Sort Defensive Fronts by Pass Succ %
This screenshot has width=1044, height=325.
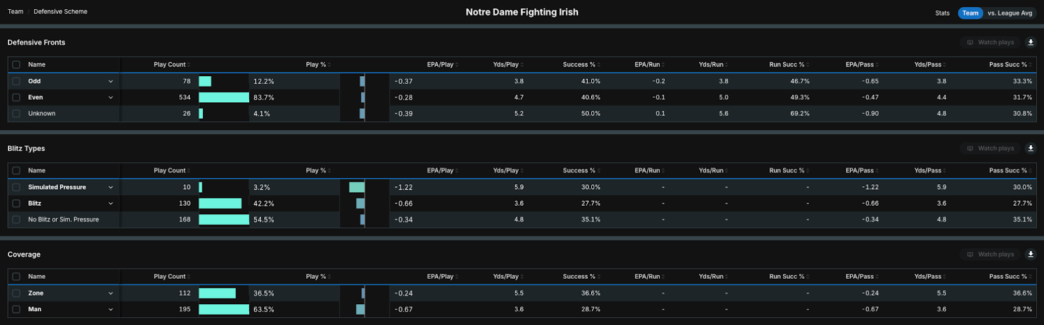point(1009,64)
